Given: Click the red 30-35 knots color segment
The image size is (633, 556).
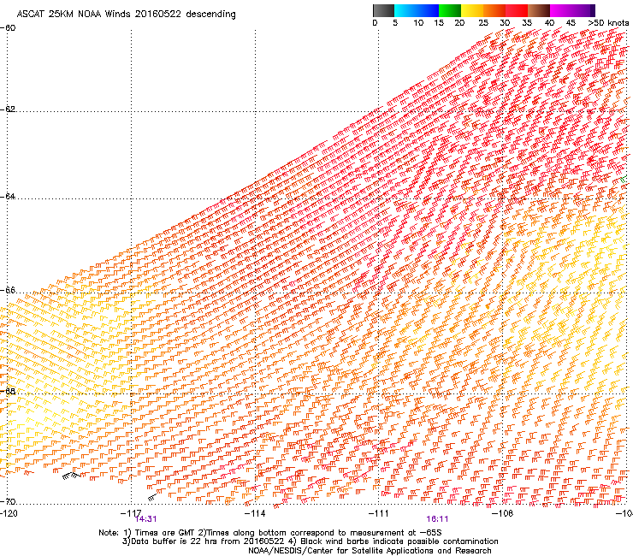Looking at the screenshot, I should pos(517,10).
